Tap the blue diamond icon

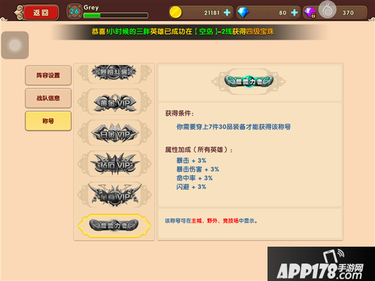[243, 12]
